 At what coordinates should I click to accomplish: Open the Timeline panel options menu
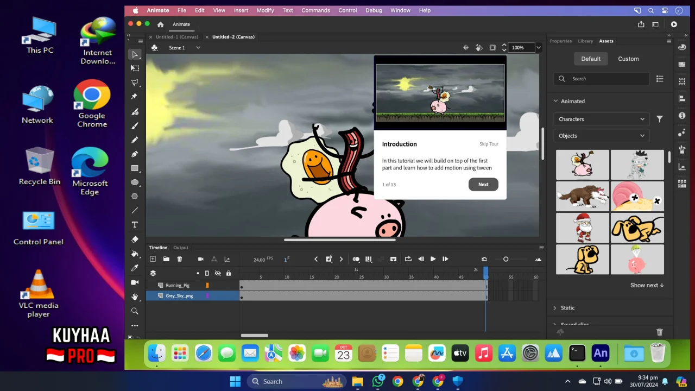point(541,248)
